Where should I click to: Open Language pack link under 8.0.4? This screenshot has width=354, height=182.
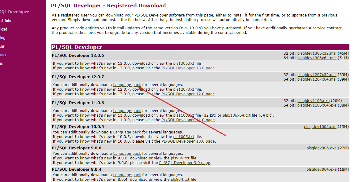[x=127, y=175]
